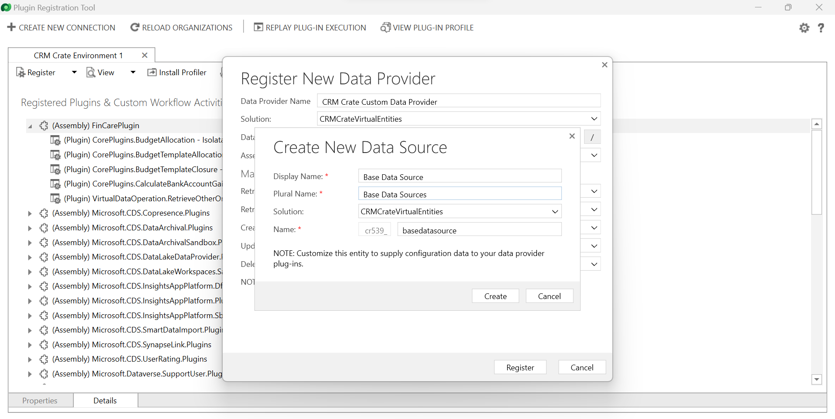Screen dimensions: 835x419
Task: Switch to the Properties tab
Action: click(x=40, y=400)
